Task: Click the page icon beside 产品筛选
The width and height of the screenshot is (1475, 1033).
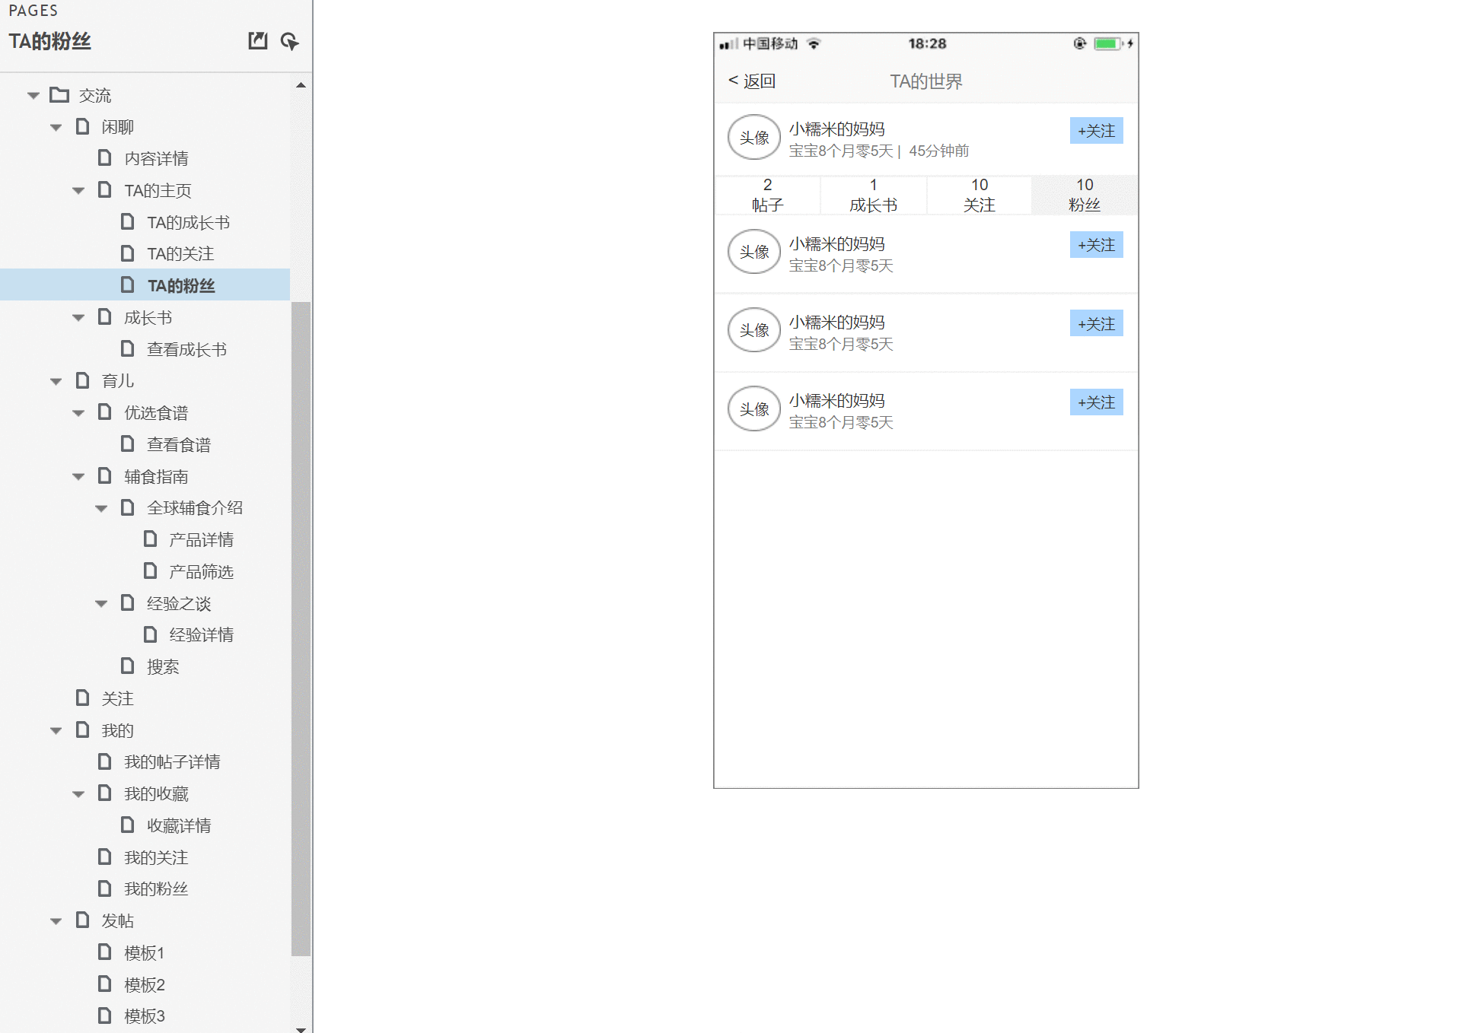Action: (x=151, y=571)
